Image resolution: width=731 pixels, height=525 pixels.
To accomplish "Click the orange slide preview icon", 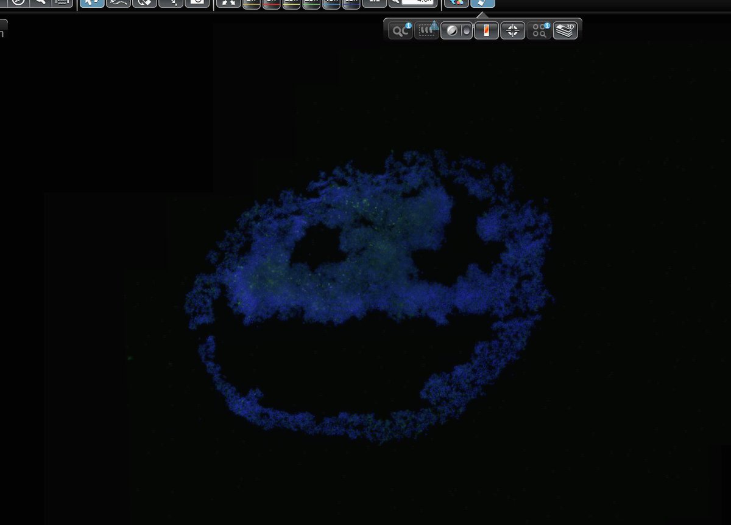I will 486,30.
